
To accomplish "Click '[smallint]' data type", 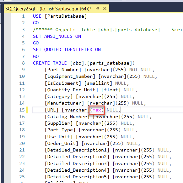I will [x=98, y=83].
